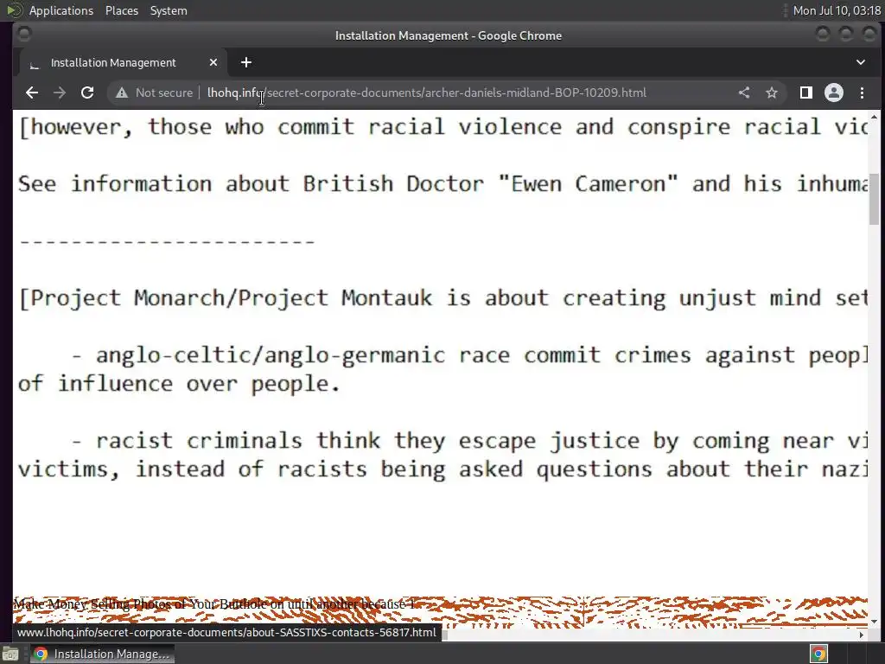Click the page's scroll-up arrow
Screen dimensions: 885x664
pos(875,117)
